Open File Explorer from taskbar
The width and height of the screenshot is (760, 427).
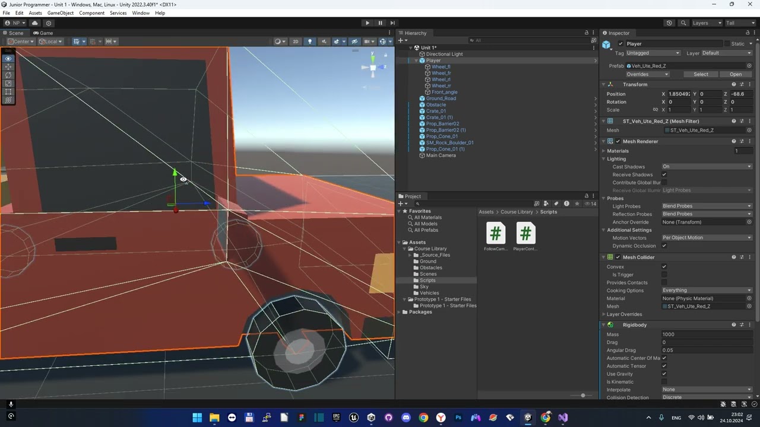pos(214,418)
